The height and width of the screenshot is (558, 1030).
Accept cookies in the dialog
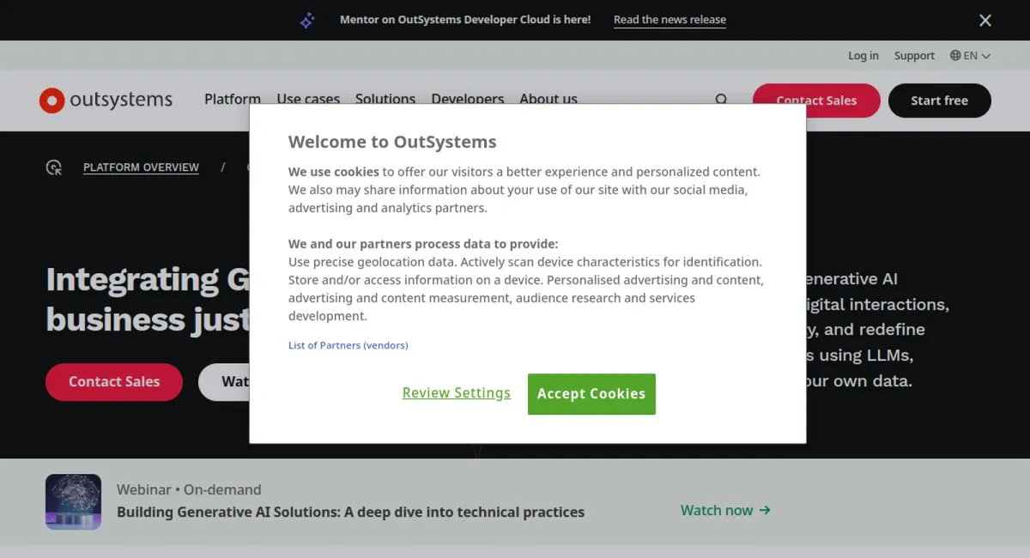point(591,394)
